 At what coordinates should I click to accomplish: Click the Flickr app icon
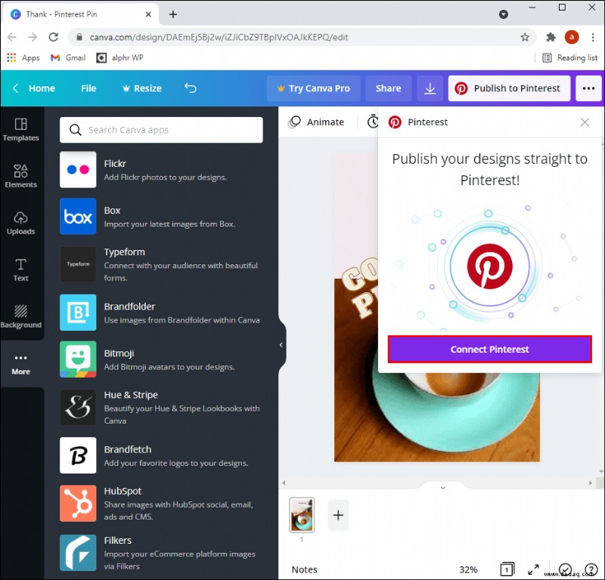78,170
